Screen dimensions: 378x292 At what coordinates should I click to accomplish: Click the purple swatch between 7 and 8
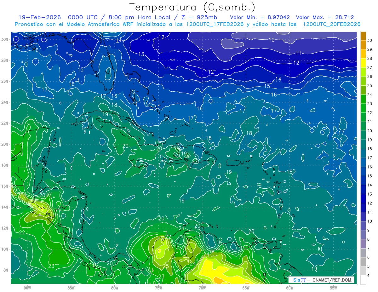point(363,243)
